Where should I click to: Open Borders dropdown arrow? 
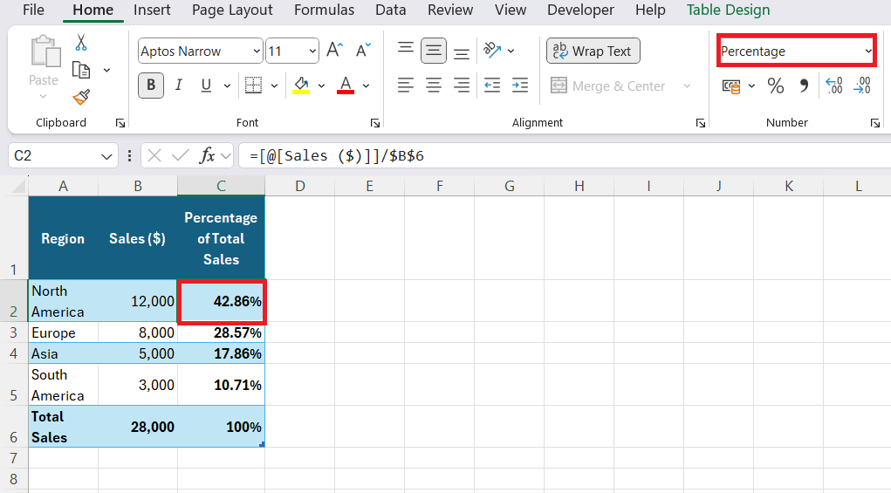274,86
